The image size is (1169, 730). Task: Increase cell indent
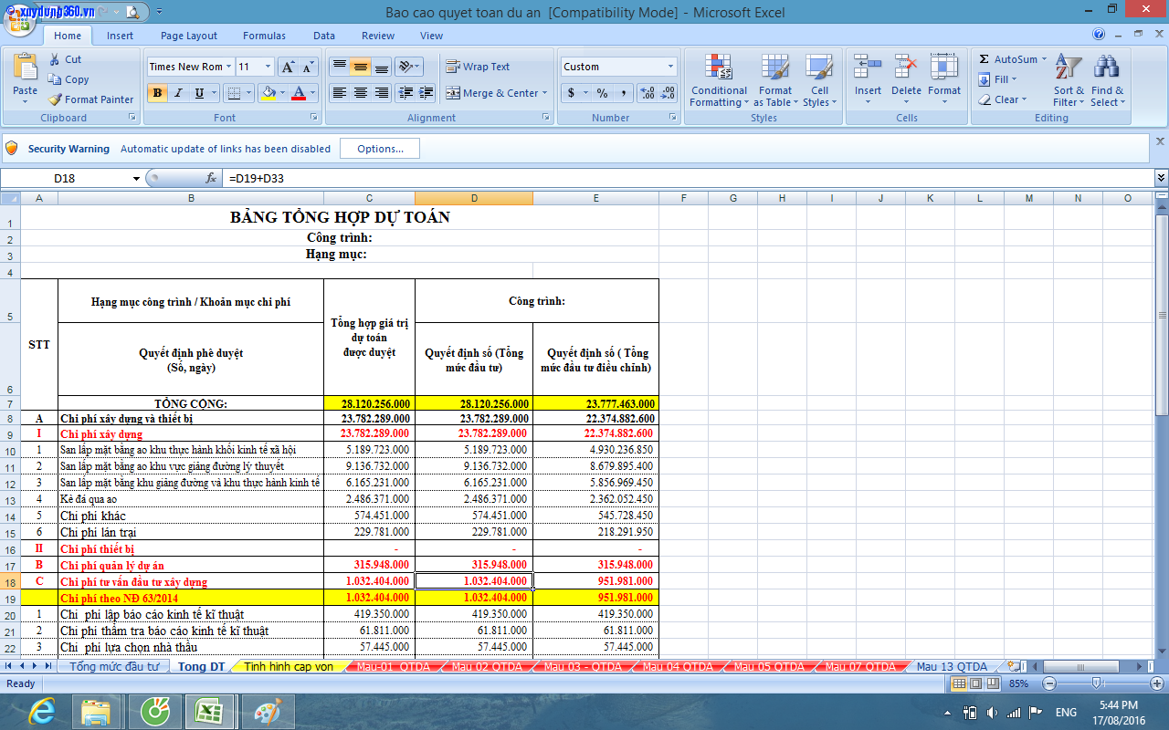coord(427,93)
